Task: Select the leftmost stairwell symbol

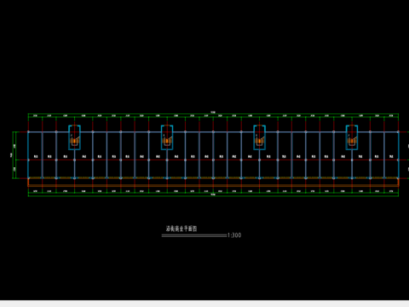Action: [74, 141]
